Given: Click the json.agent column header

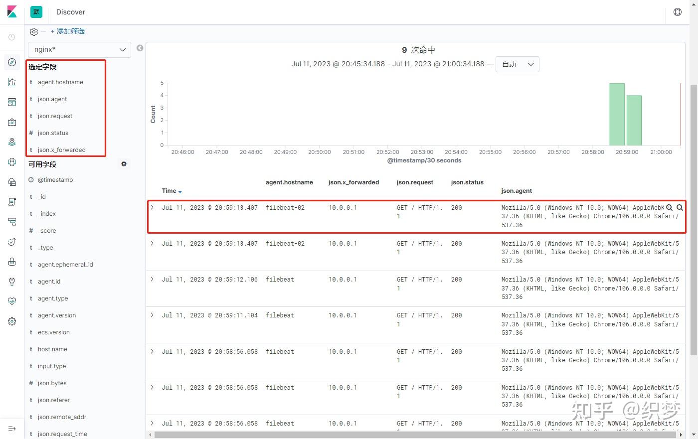Looking at the screenshot, I should tap(517, 191).
